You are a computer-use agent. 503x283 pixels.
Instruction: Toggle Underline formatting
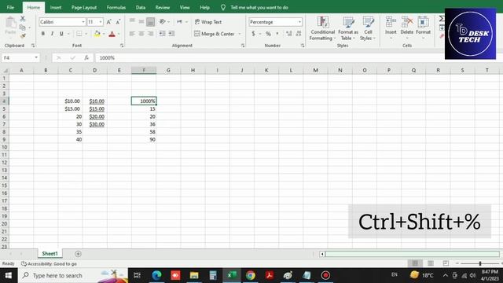(x=61, y=34)
